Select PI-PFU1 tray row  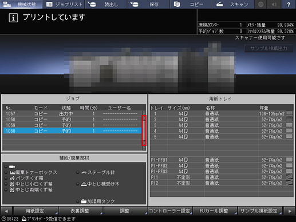(x=222, y=160)
